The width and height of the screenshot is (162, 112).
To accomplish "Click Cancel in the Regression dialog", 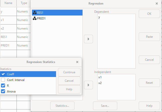I will pos(149,60).
